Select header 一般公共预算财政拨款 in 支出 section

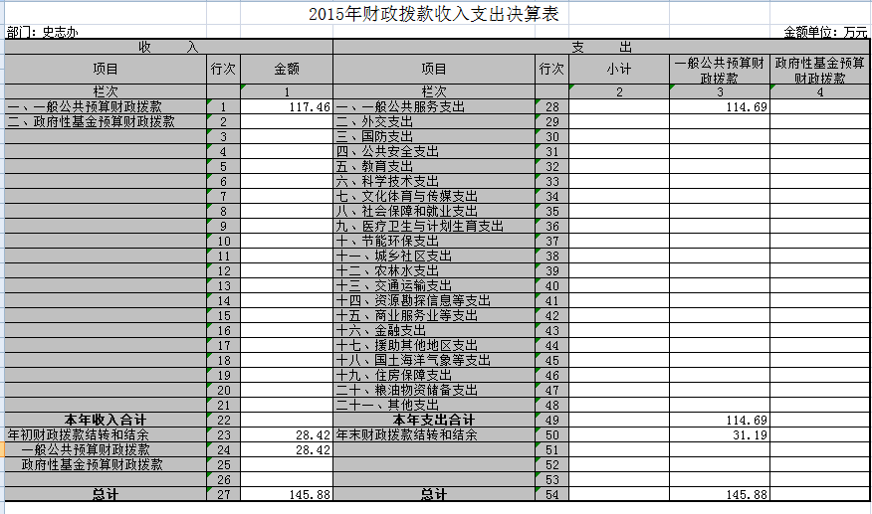tap(720, 70)
